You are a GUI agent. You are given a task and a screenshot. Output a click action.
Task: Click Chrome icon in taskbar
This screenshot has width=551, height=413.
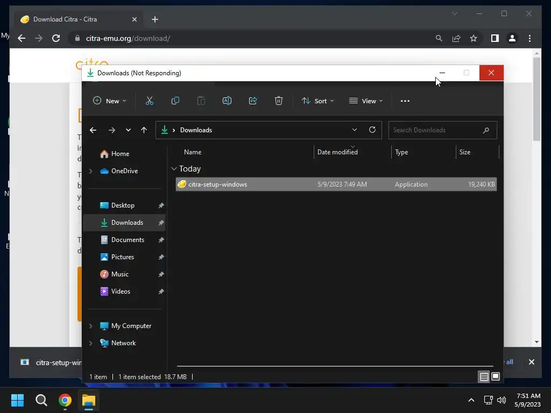click(65, 400)
